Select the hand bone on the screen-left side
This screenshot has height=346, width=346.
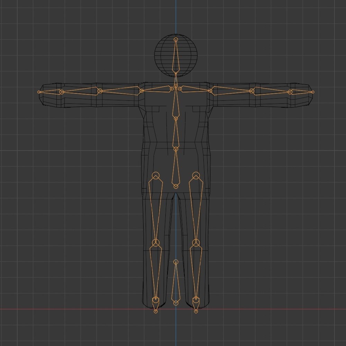pyautogui.click(x=50, y=92)
